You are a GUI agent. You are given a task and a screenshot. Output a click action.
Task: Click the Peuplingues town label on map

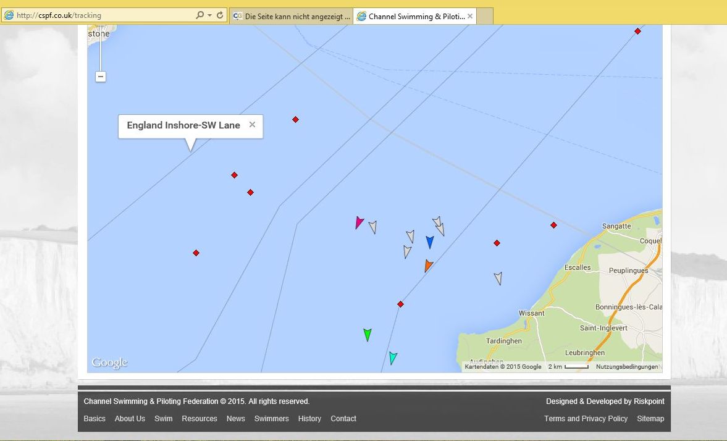tap(628, 271)
